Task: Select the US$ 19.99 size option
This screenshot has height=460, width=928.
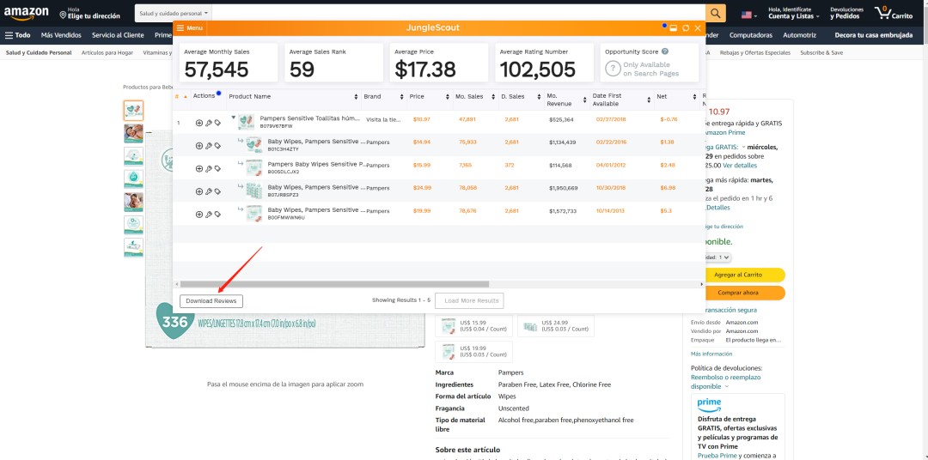Action: coord(473,352)
